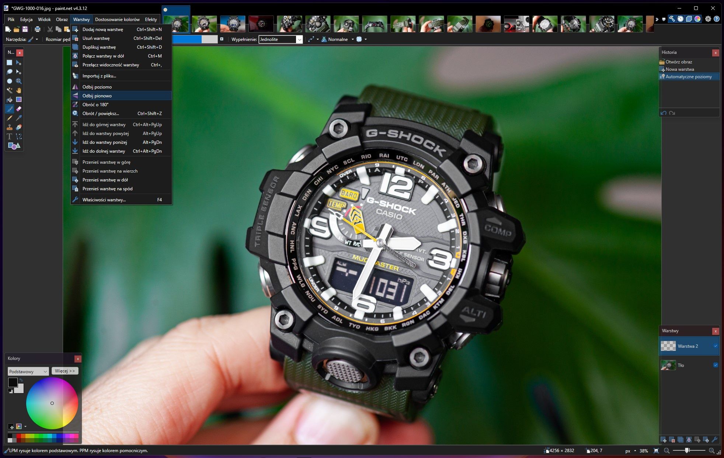Open the Dostosowanie kolorów menu
This screenshot has height=458, width=724.
117,20
